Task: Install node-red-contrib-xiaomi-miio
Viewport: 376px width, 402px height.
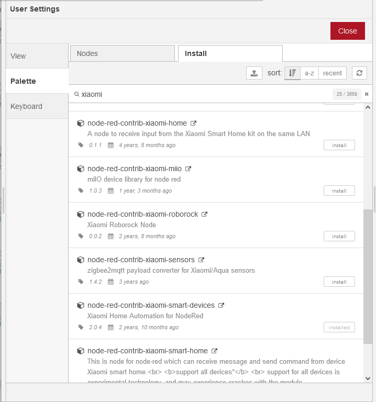Action: pos(339,191)
